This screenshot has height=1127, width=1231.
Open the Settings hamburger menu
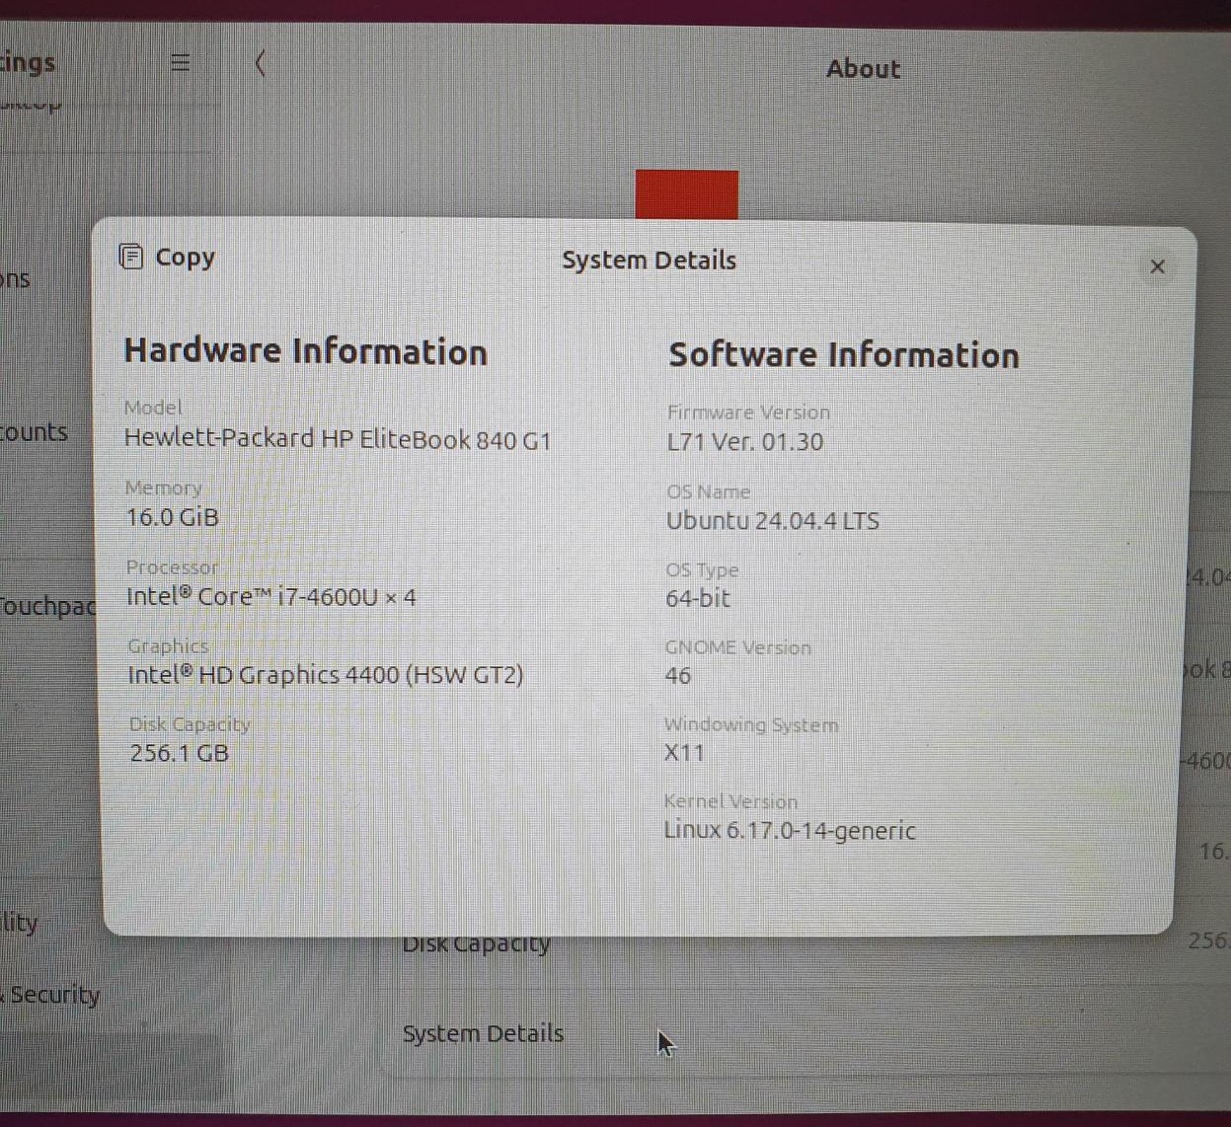click(180, 63)
